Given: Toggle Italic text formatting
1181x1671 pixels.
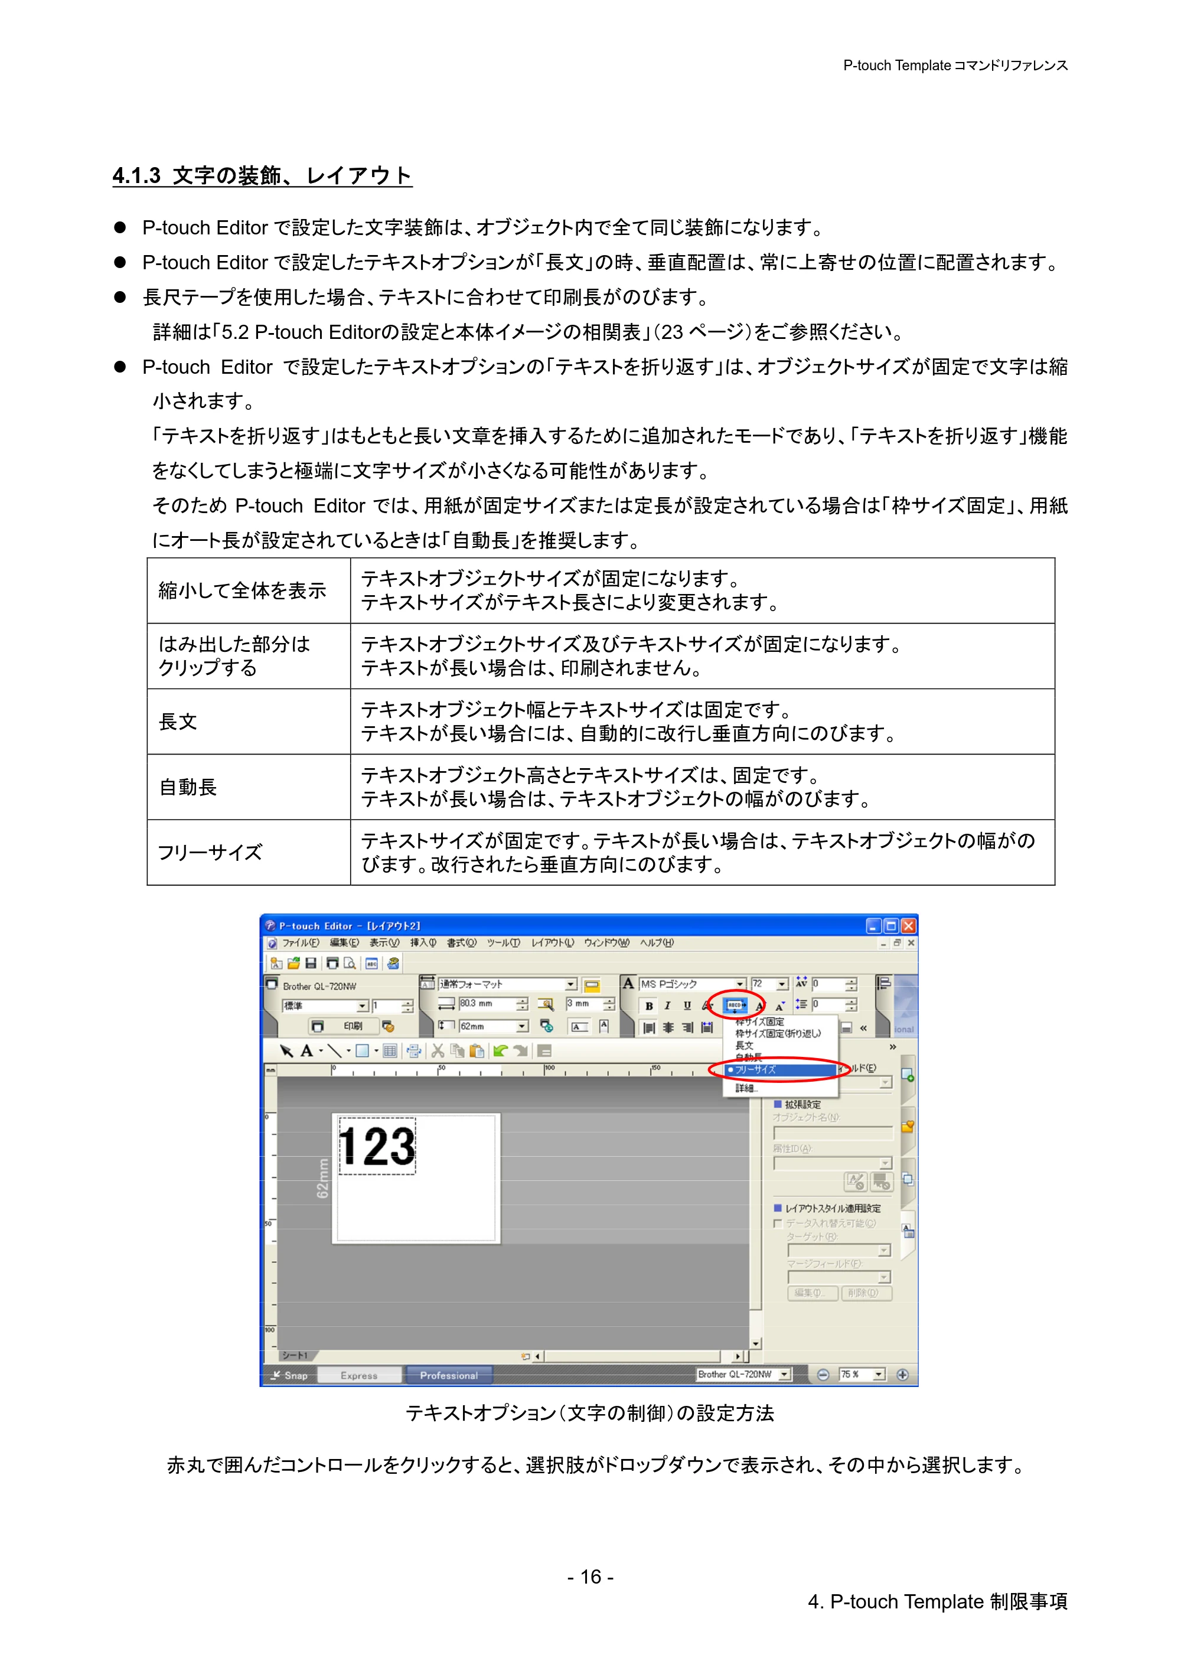Looking at the screenshot, I should (667, 1006).
